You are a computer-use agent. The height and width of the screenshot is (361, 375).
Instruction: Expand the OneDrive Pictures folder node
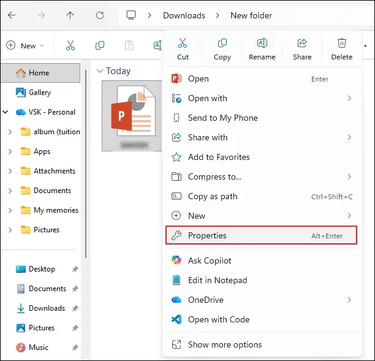pos(10,230)
